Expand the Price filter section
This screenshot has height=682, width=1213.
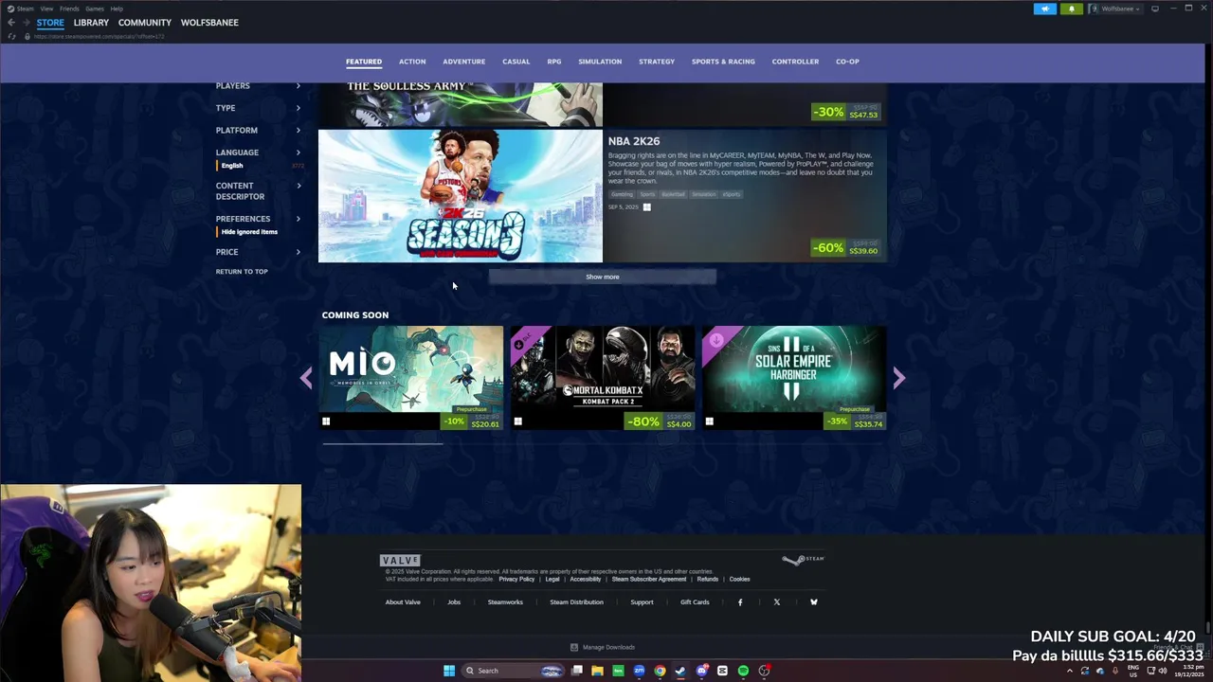point(258,252)
